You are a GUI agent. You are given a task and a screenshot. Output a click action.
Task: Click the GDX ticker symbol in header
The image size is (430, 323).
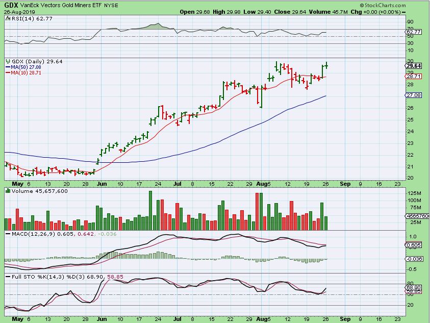[10, 5]
